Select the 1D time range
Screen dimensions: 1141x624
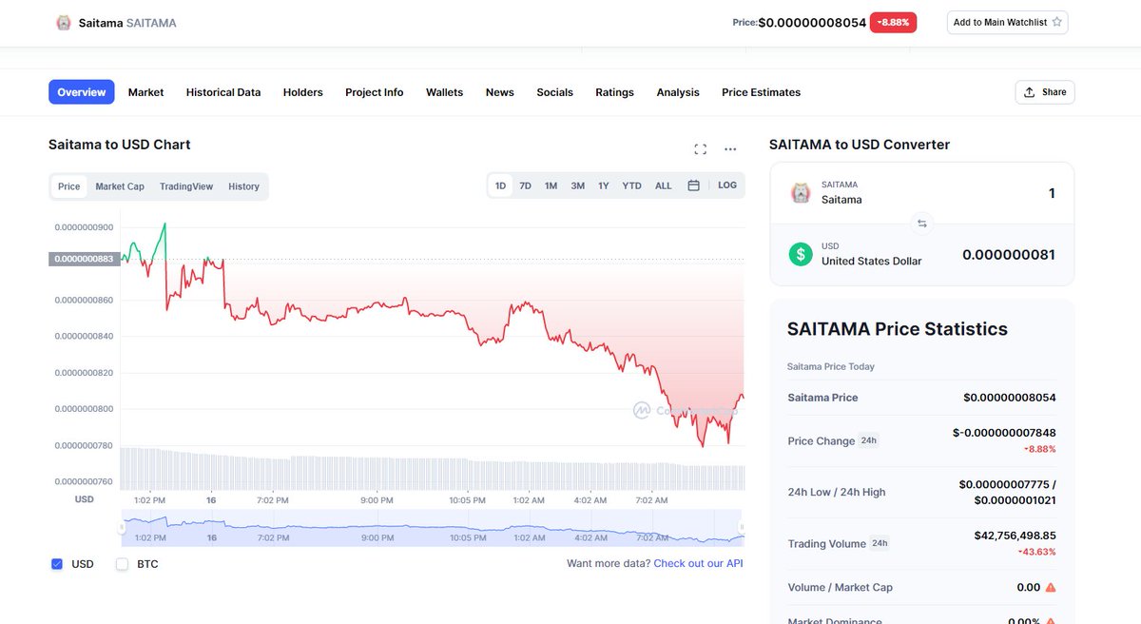501,185
